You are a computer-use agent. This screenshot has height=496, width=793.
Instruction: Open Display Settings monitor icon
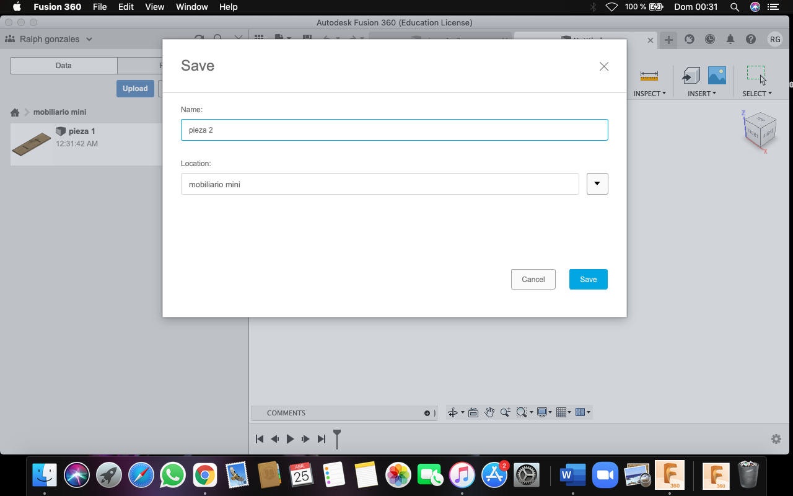[543, 412]
